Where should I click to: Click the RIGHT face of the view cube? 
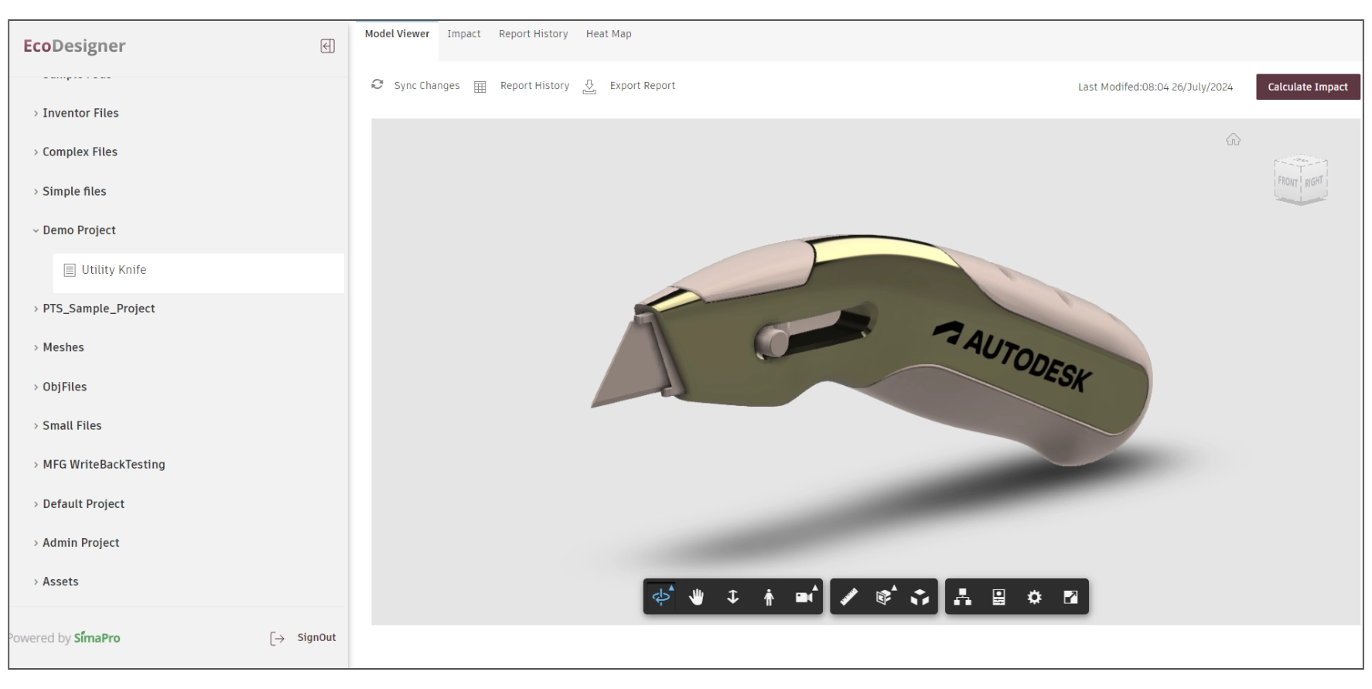click(x=1314, y=181)
